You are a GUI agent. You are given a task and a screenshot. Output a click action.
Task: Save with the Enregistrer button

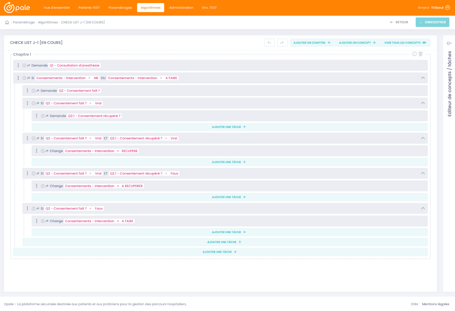pos(432,22)
